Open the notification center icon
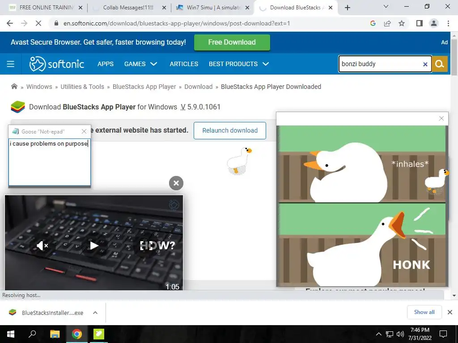Image resolution: width=458 pixels, height=343 pixels. [443, 334]
